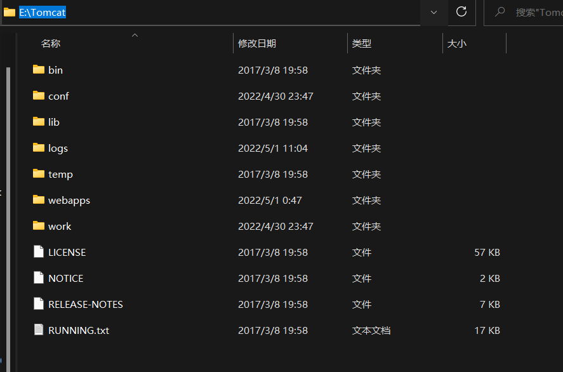Select the LICENSE file name

[x=67, y=253]
